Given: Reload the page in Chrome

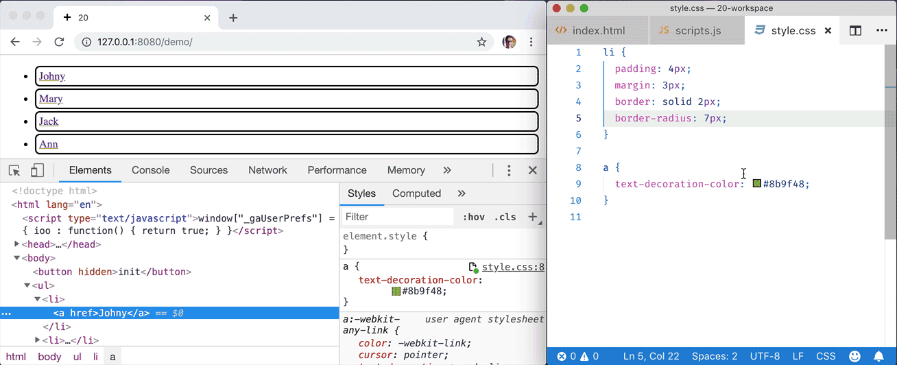Looking at the screenshot, I should pos(59,42).
